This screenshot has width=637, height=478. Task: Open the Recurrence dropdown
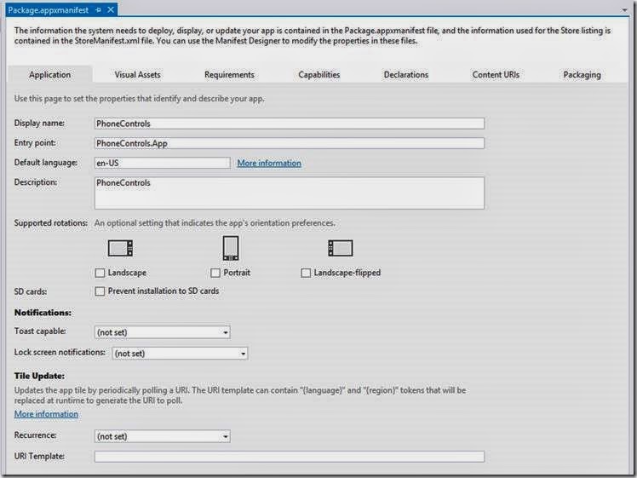click(x=163, y=436)
